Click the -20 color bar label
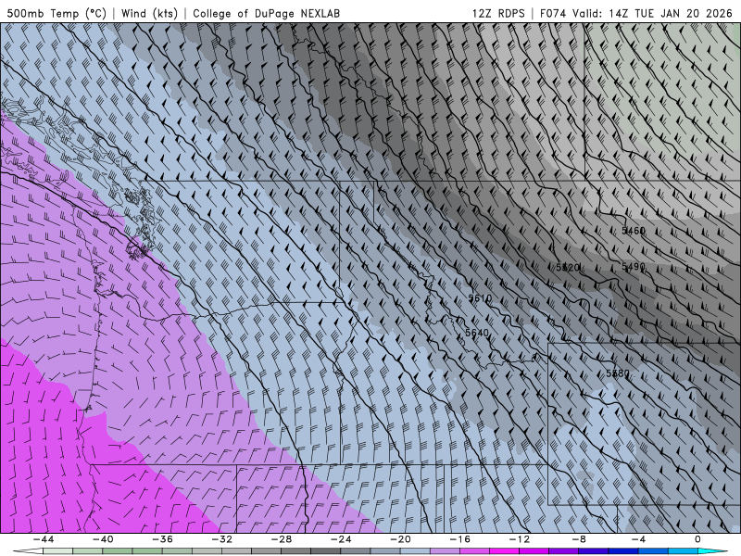This screenshot has height=556, width=741. coord(401,539)
